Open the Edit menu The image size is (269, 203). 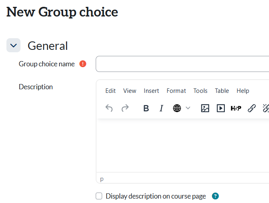[111, 91]
